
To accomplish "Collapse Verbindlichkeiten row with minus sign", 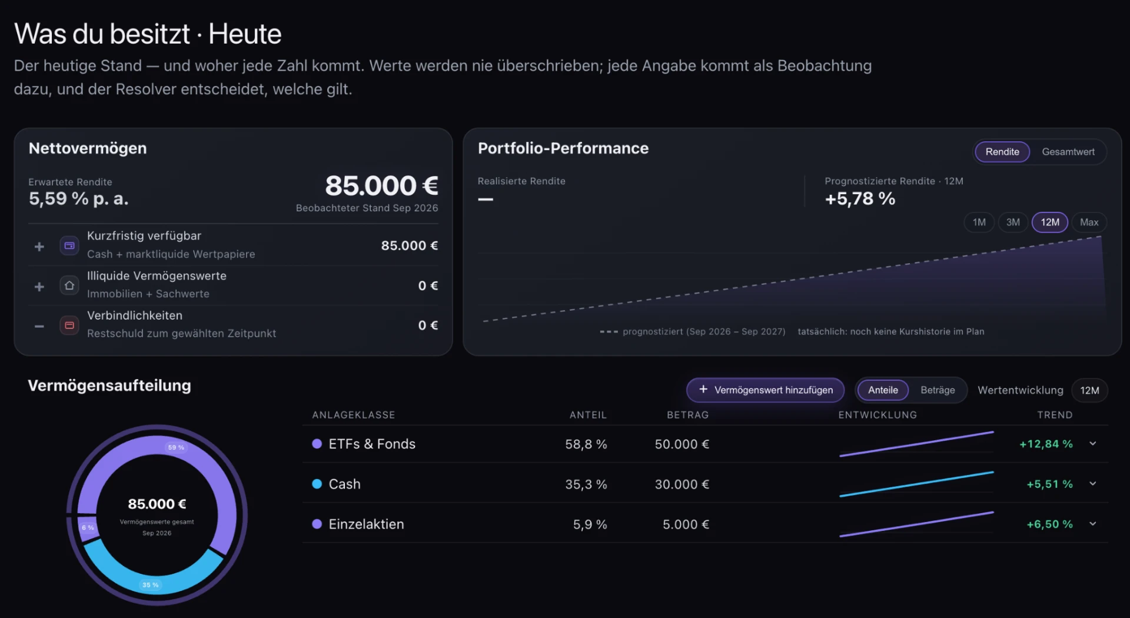I will coord(39,326).
